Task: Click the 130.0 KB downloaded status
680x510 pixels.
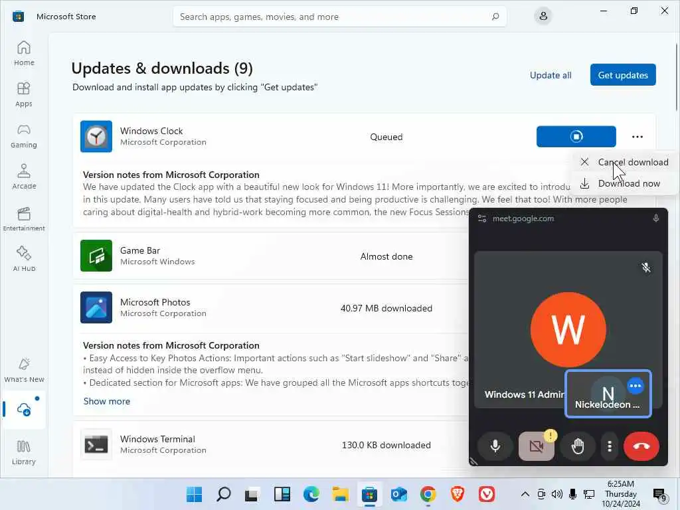Action: coord(386,445)
